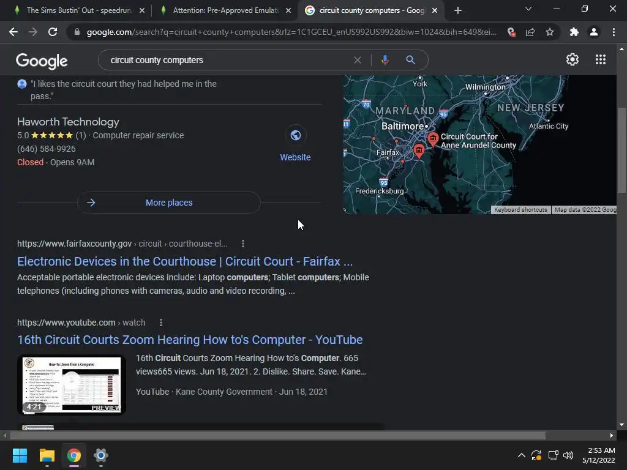
Task: Click the scrollbar down arrow
Action: point(621,425)
